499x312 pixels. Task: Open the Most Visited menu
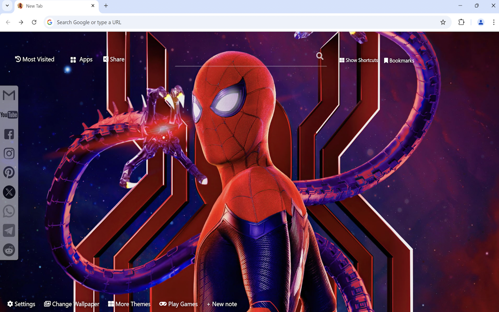click(x=34, y=59)
